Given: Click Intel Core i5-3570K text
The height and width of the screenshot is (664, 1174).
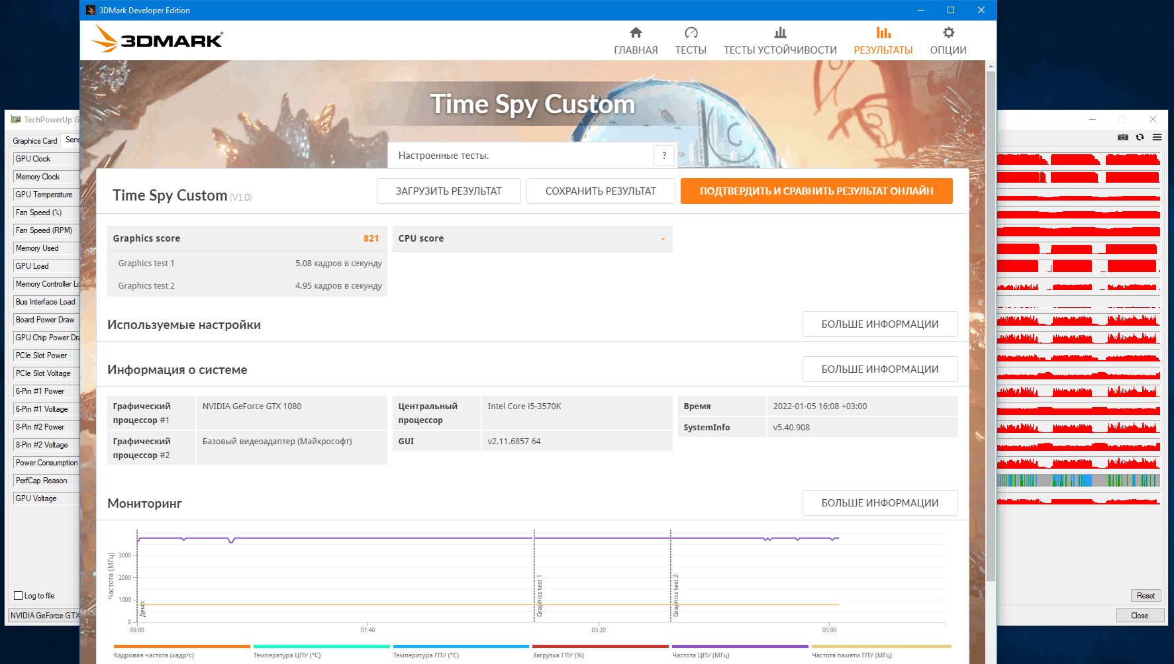Looking at the screenshot, I should click(524, 406).
